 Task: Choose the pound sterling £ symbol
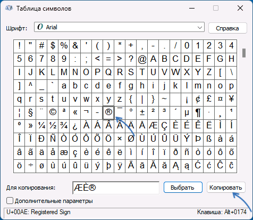click(x=209, y=100)
